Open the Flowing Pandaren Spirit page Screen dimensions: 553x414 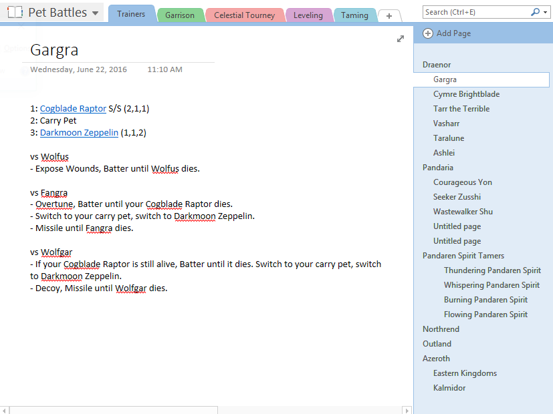[x=485, y=315]
